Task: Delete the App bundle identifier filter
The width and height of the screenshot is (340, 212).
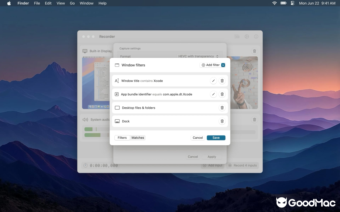Action: tap(222, 94)
